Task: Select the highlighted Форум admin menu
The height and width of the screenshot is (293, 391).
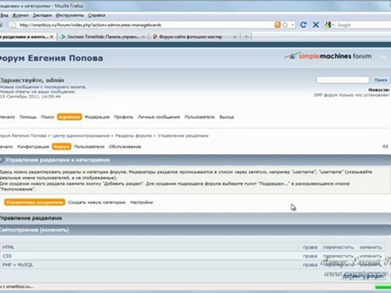Action: click(62, 147)
